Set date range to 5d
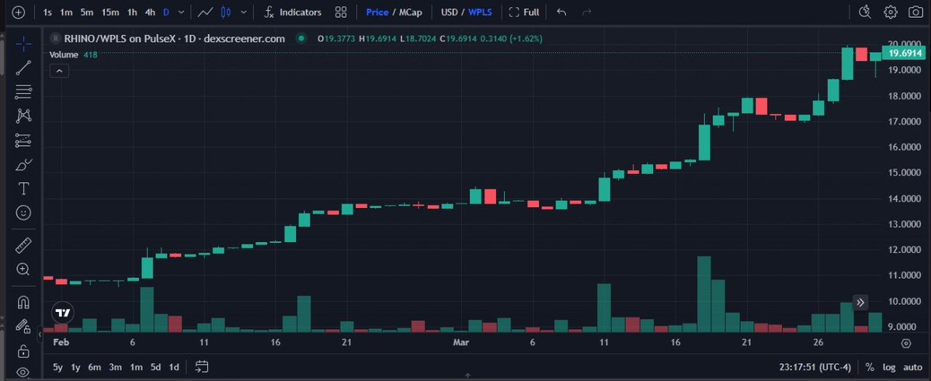 coord(155,367)
